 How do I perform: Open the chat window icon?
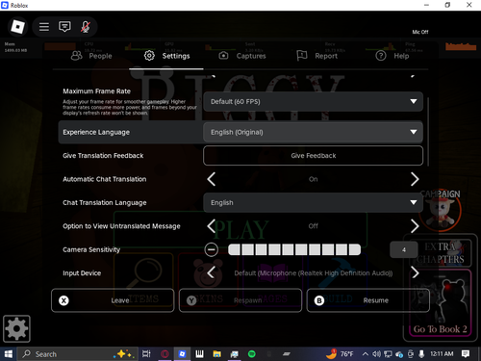(64, 27)
